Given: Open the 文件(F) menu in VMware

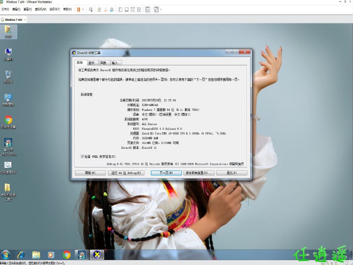Looking at the screenshot, I should pyautogui.click(x=5, y=9).
